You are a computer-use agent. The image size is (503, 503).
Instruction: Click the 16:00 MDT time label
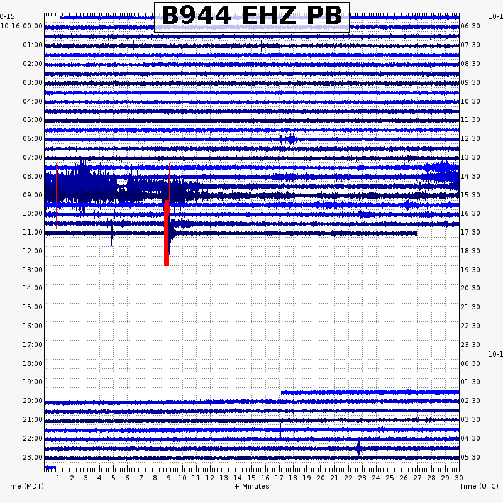point(33,326)
